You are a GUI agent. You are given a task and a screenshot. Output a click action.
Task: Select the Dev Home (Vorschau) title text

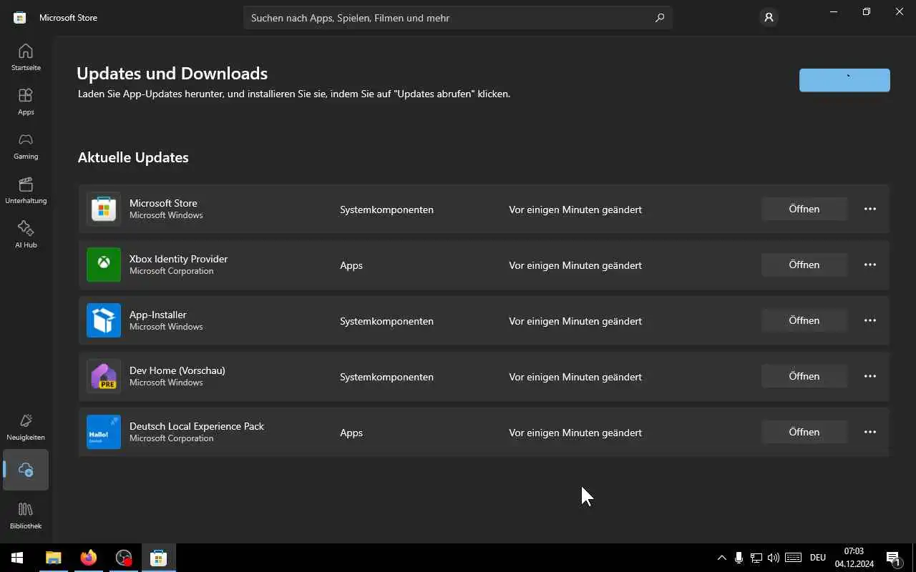(x=177, y=370)
